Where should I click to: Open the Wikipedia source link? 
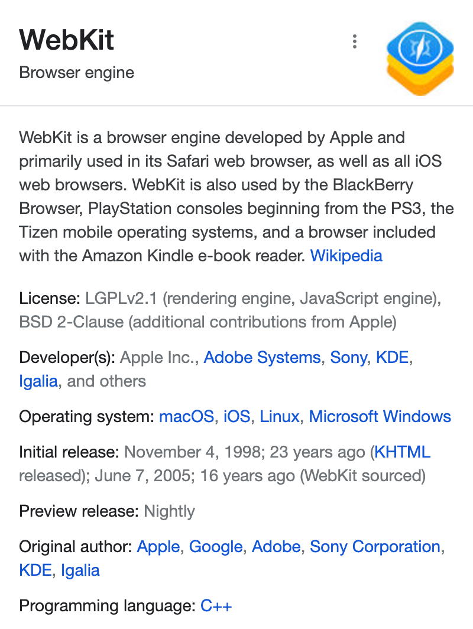click(346, 255)
